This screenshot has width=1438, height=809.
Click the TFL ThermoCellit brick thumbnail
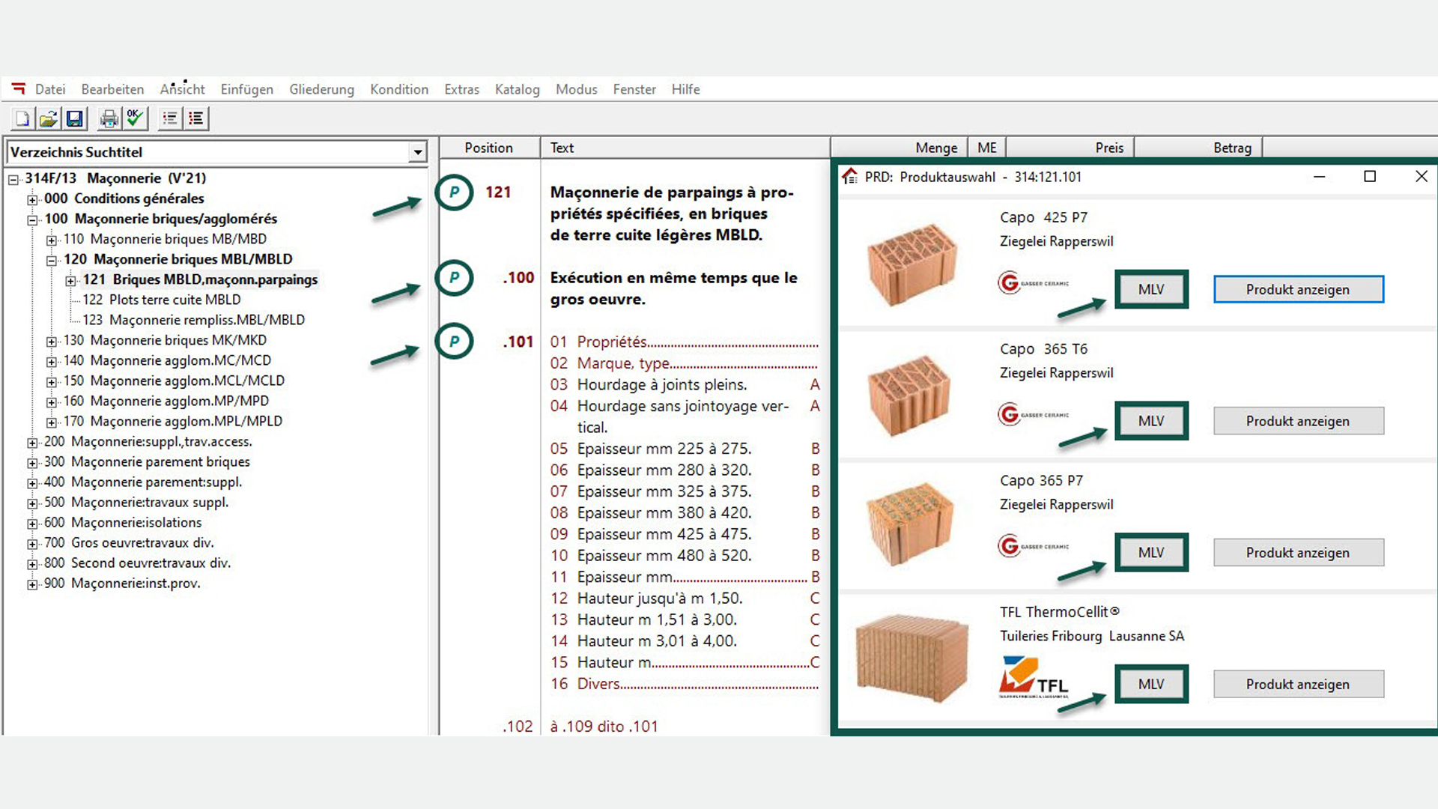(911, 659)
